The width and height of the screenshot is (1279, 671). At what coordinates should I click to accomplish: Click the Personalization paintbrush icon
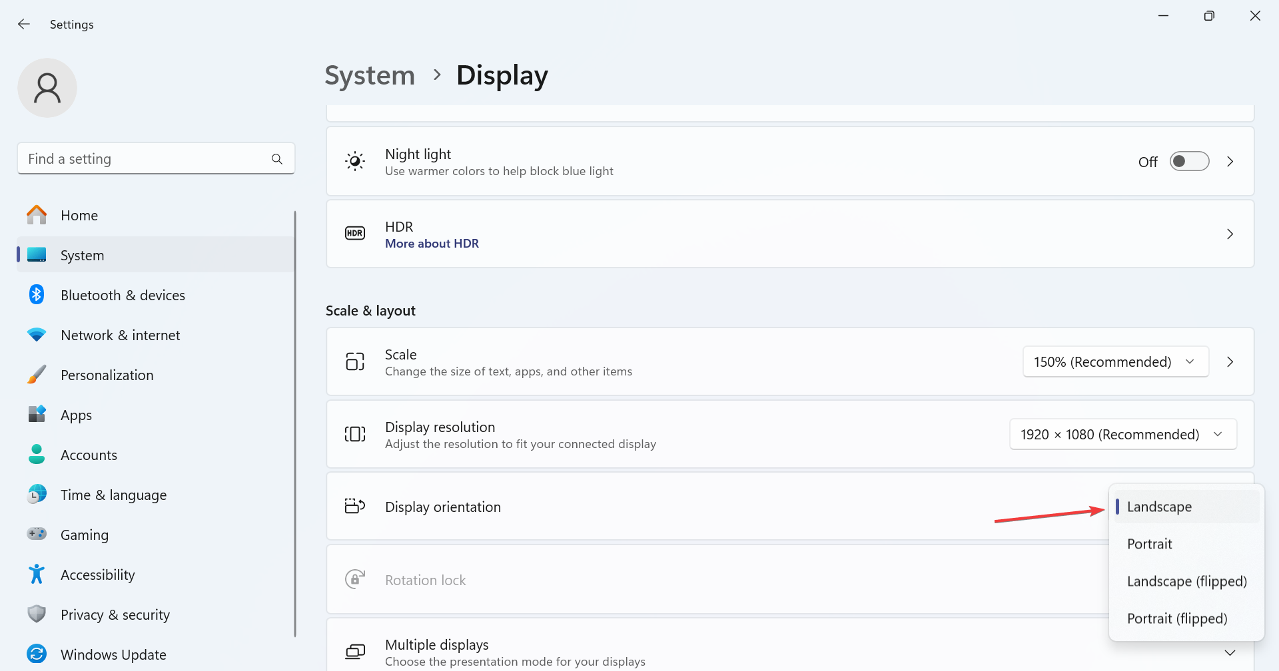tap(37, 375)
